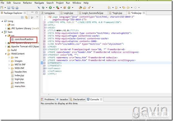Viewport: 173px width, 121px height.
Task: Open the Source menu
Action: pyautogui.click(x=17, y=3)
